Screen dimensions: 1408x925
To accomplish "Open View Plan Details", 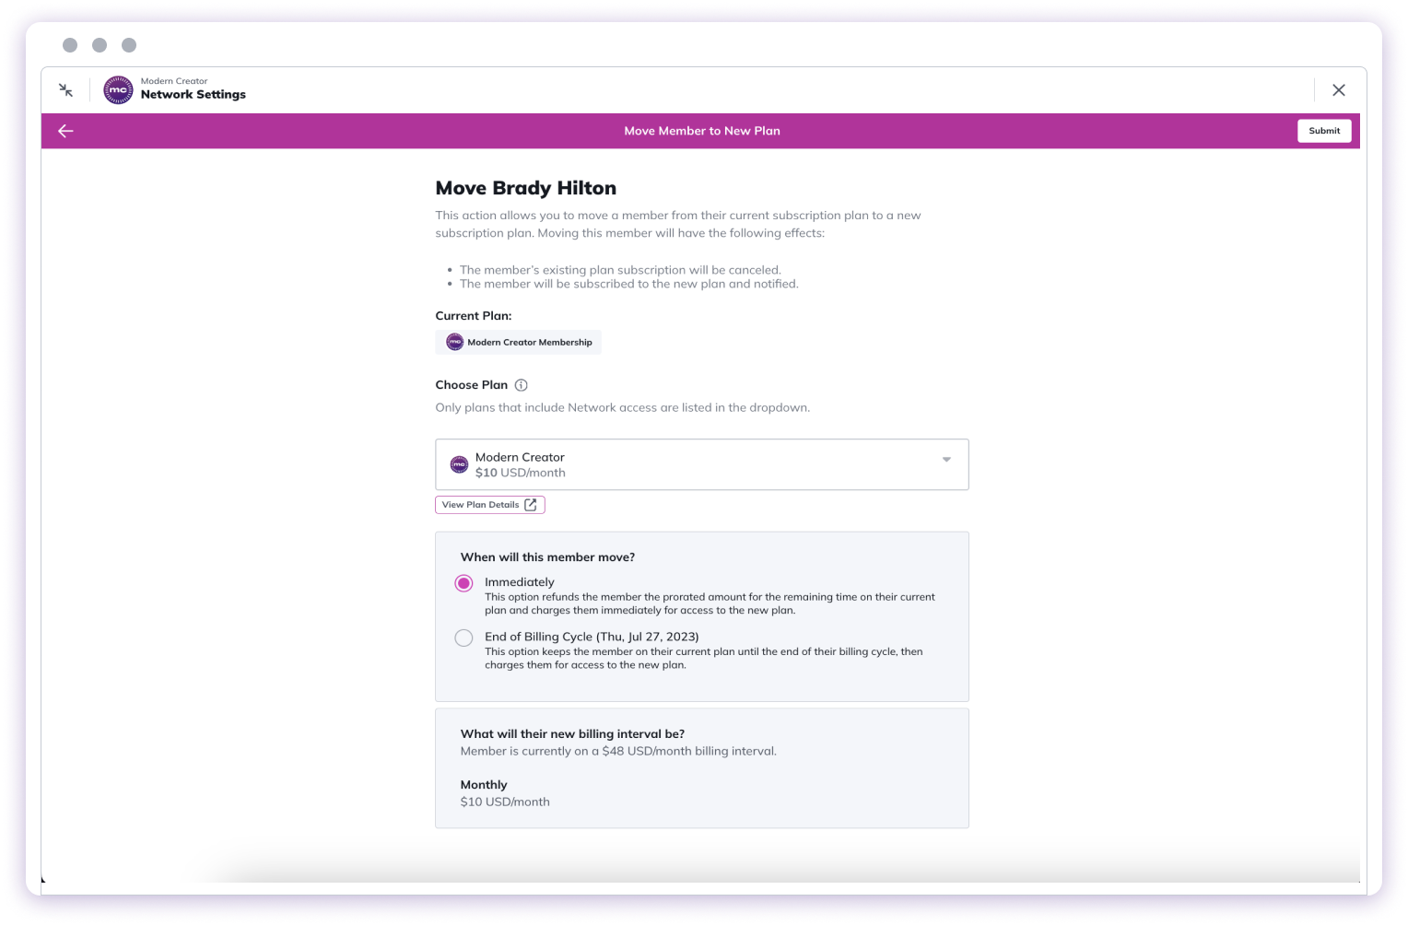I will [489, 504].
